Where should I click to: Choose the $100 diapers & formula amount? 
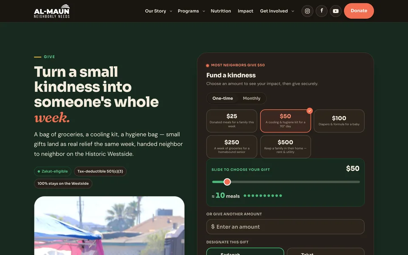(339, 121)
